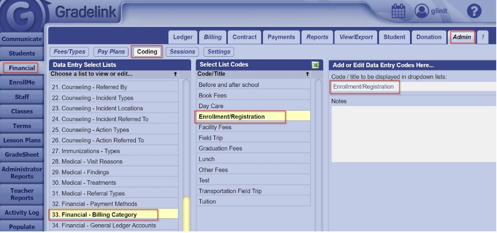This screenshot has height=233, width=497.
Task: Switch to View/Export tab
Action: [356, 37]
